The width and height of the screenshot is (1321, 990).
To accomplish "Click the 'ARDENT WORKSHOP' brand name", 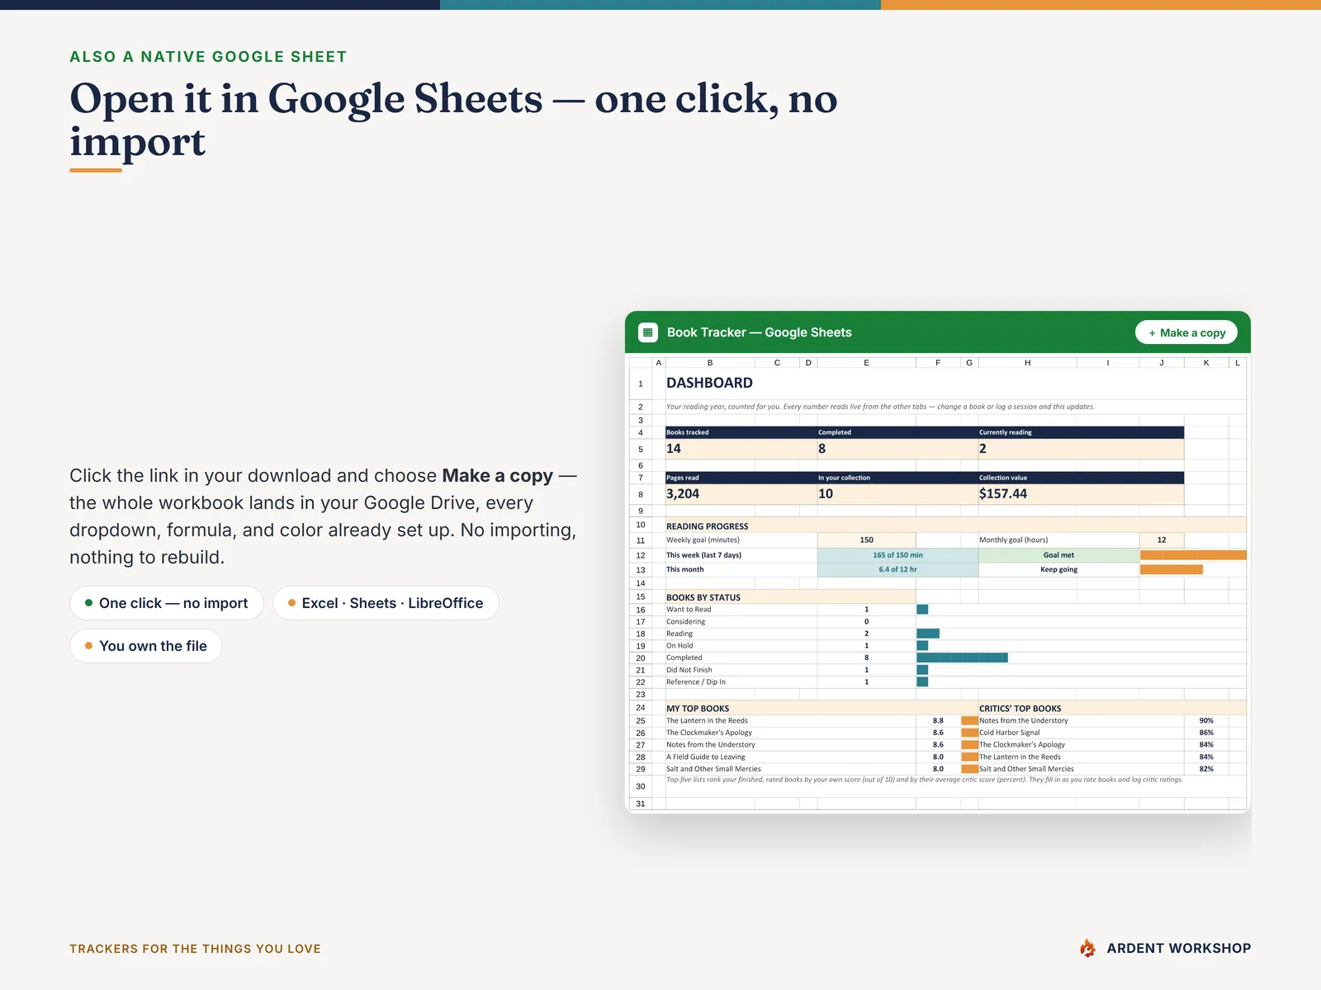I will point(1179,949).
